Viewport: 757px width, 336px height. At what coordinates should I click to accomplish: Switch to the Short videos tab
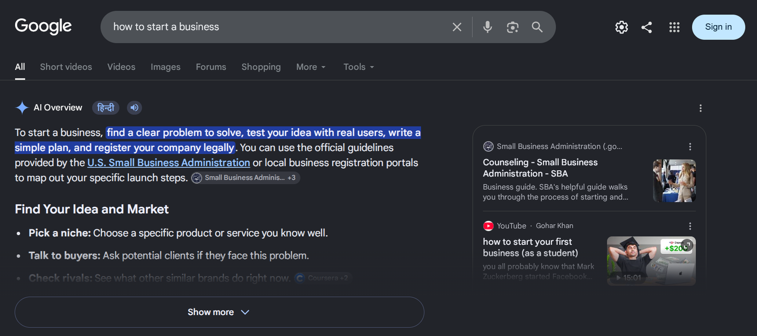66,67
